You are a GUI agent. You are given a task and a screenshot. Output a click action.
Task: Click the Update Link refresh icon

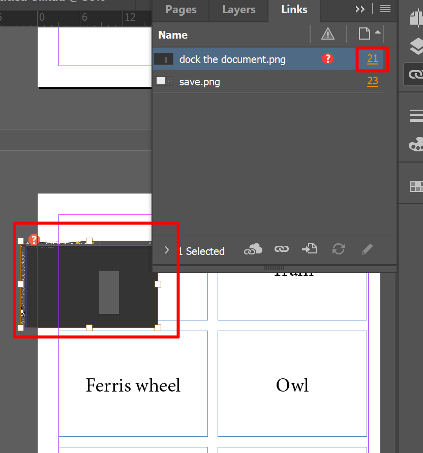[x=338, y=249]
